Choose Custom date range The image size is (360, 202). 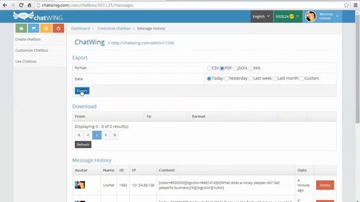[x=302, y=79]
